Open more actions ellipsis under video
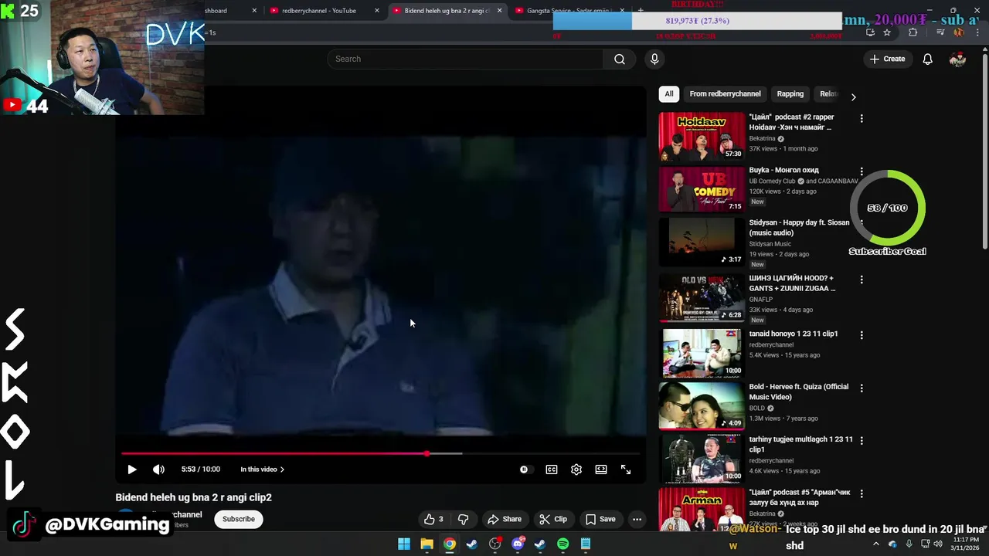989x556 pixels. pos(637,519)
